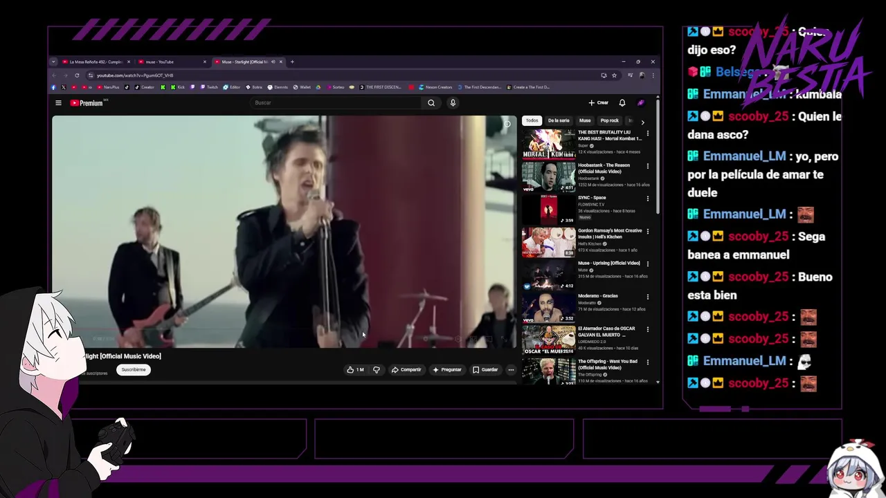The image size is (886, 498).
Task: Open options for Moderatto Gracias video
Action: pos(648,296)
